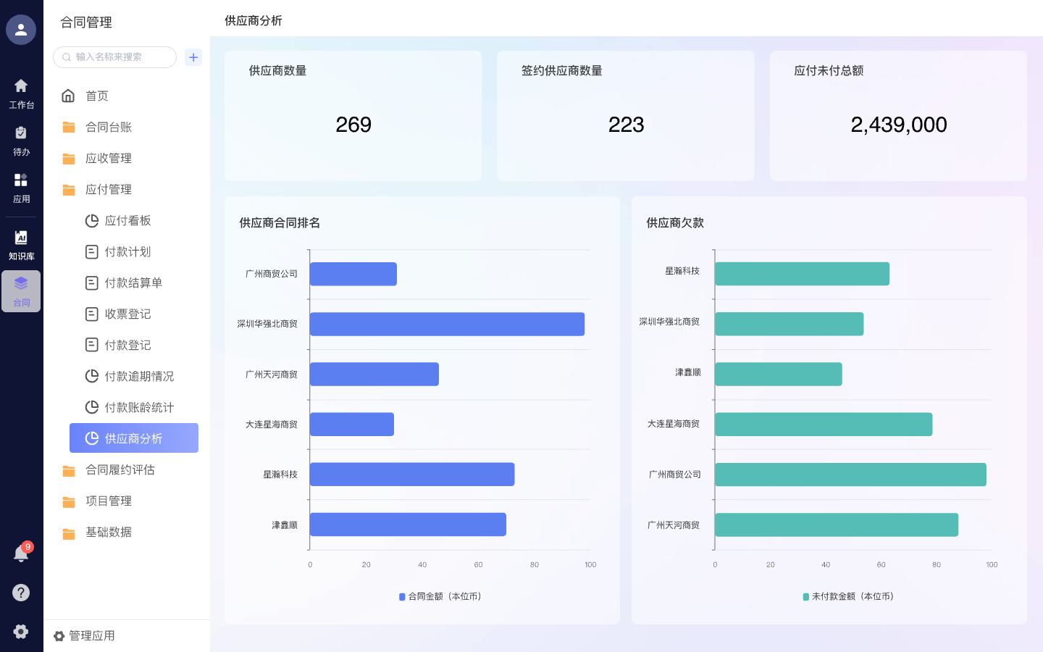Select the 付款计划 menu item
The image size is (1043, 652).
pos(127,252)
